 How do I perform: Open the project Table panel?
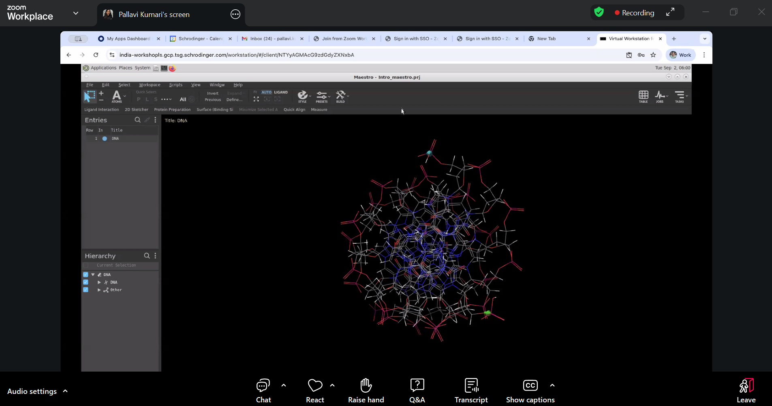point(643,96)
